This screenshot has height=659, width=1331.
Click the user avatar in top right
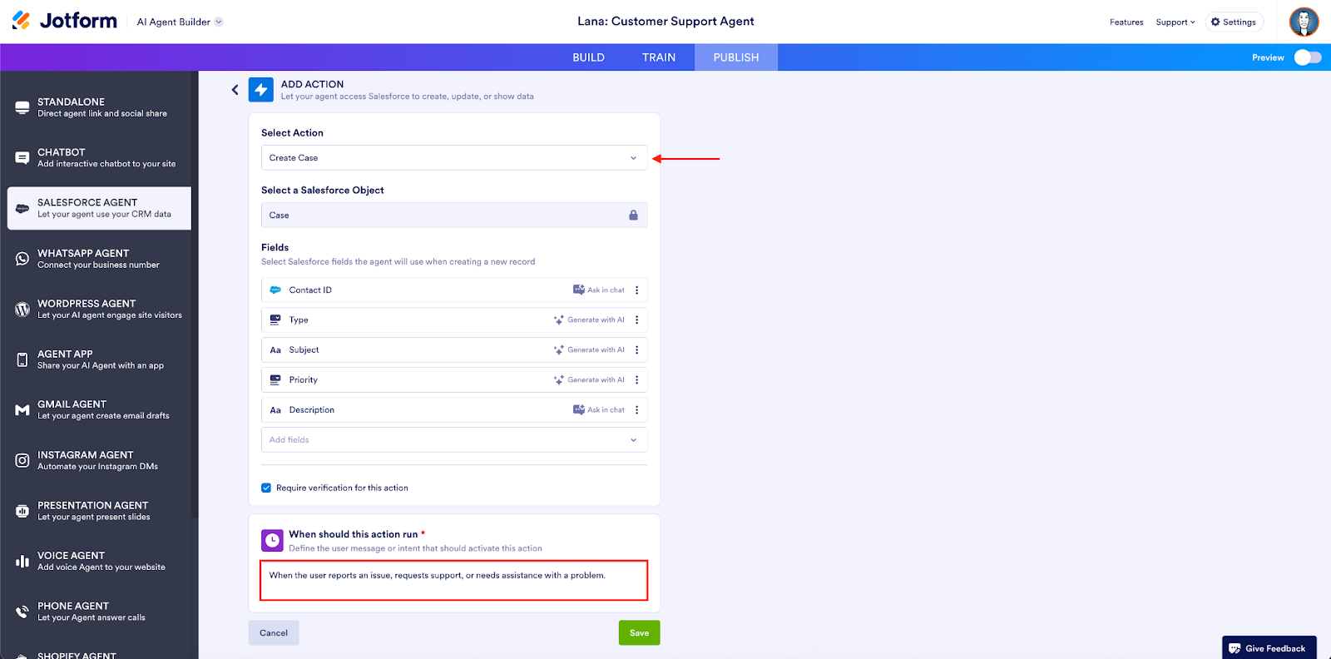tap(1304, 22)
